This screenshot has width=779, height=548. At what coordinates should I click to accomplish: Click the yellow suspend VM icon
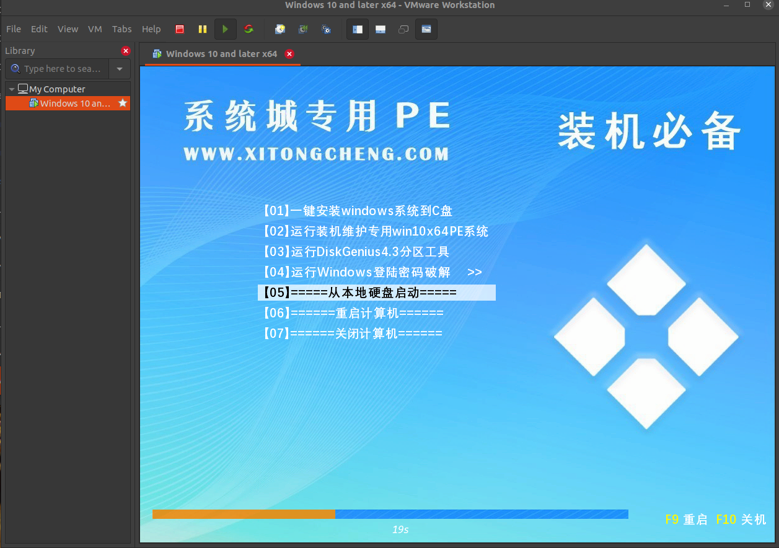tap(203, 29)
